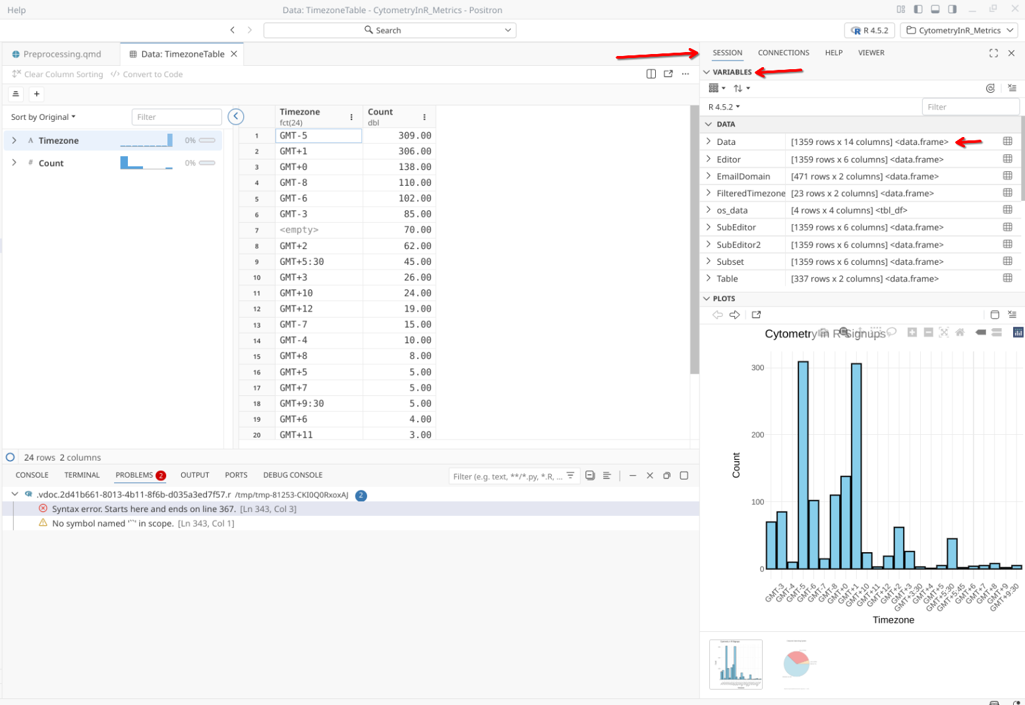Click the data viewer icon for Data variable
Image resolution: width=1025 pixels, height=705 pixels.
click(x=1007, y=142)
